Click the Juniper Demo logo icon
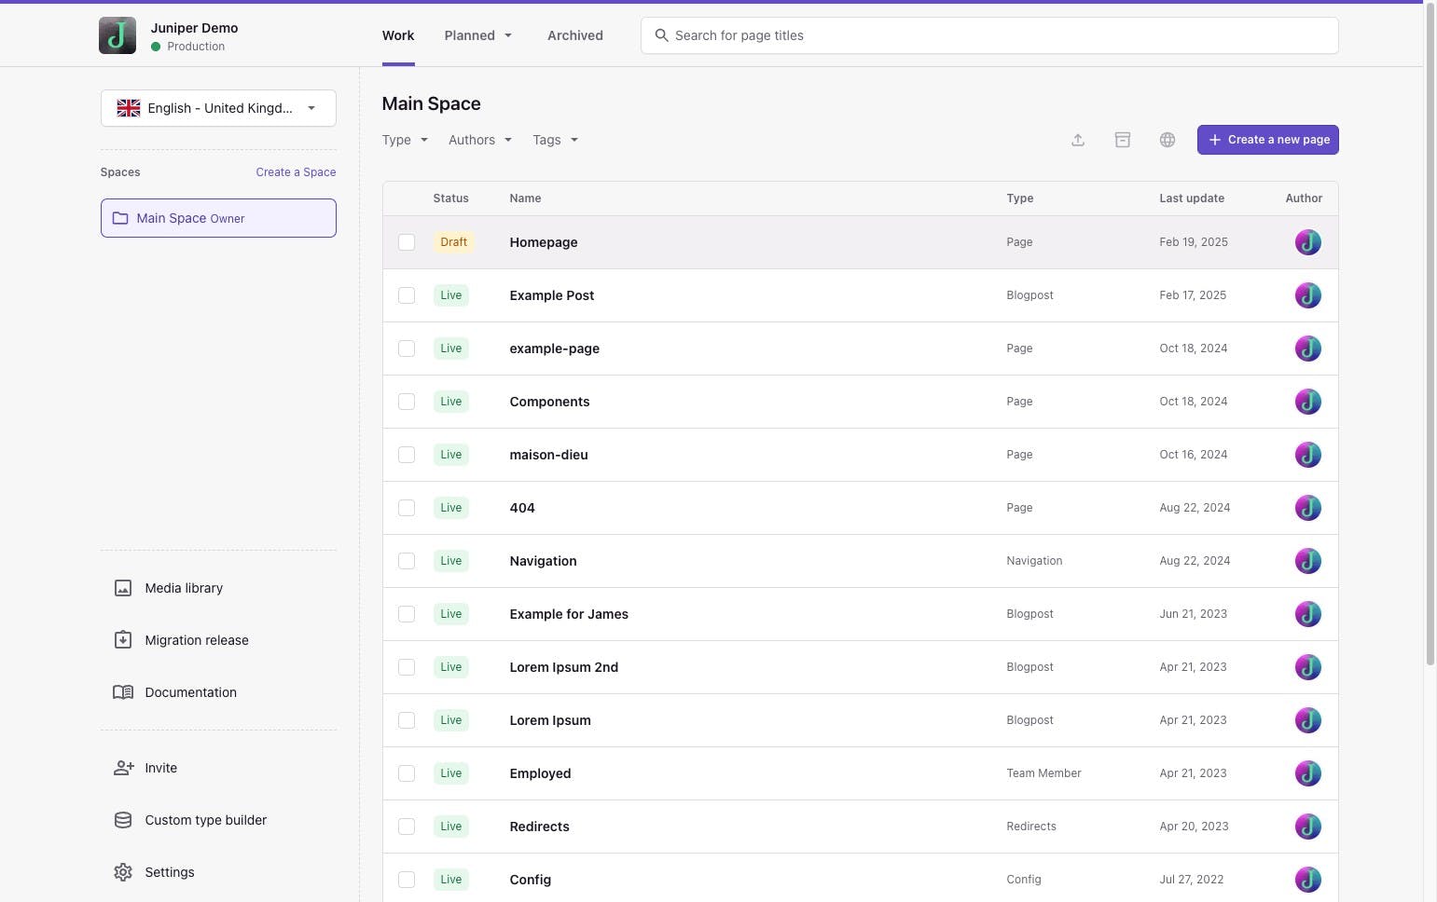 [x=117, y=35]
